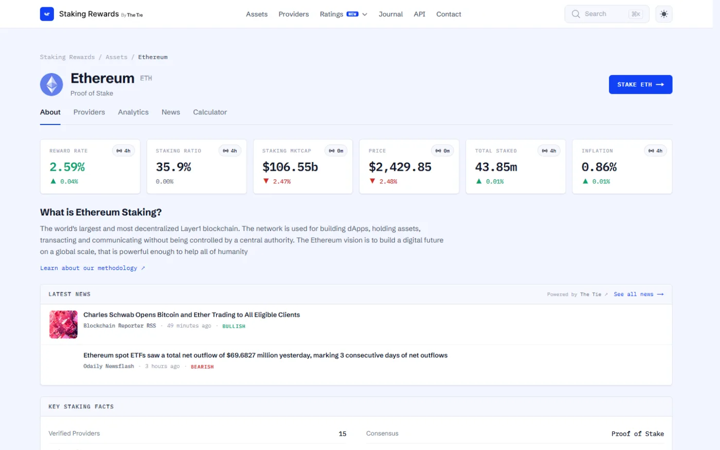Click the Staking Rewards logo icon

pos(47,14)
